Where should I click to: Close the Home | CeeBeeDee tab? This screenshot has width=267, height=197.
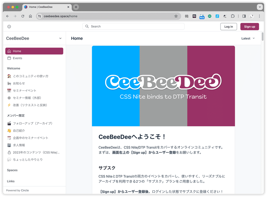pos(68,7)
